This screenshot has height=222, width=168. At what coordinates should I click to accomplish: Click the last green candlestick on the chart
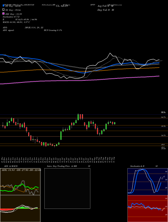115,123
